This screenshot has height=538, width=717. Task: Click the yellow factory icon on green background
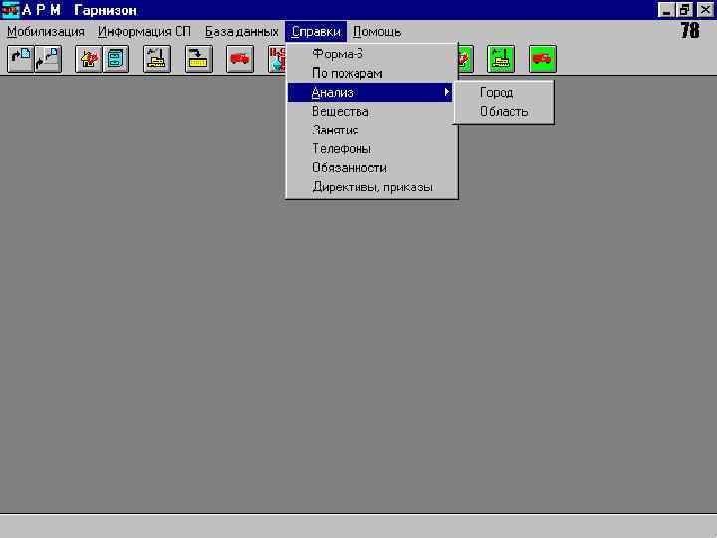click(501, 59)
